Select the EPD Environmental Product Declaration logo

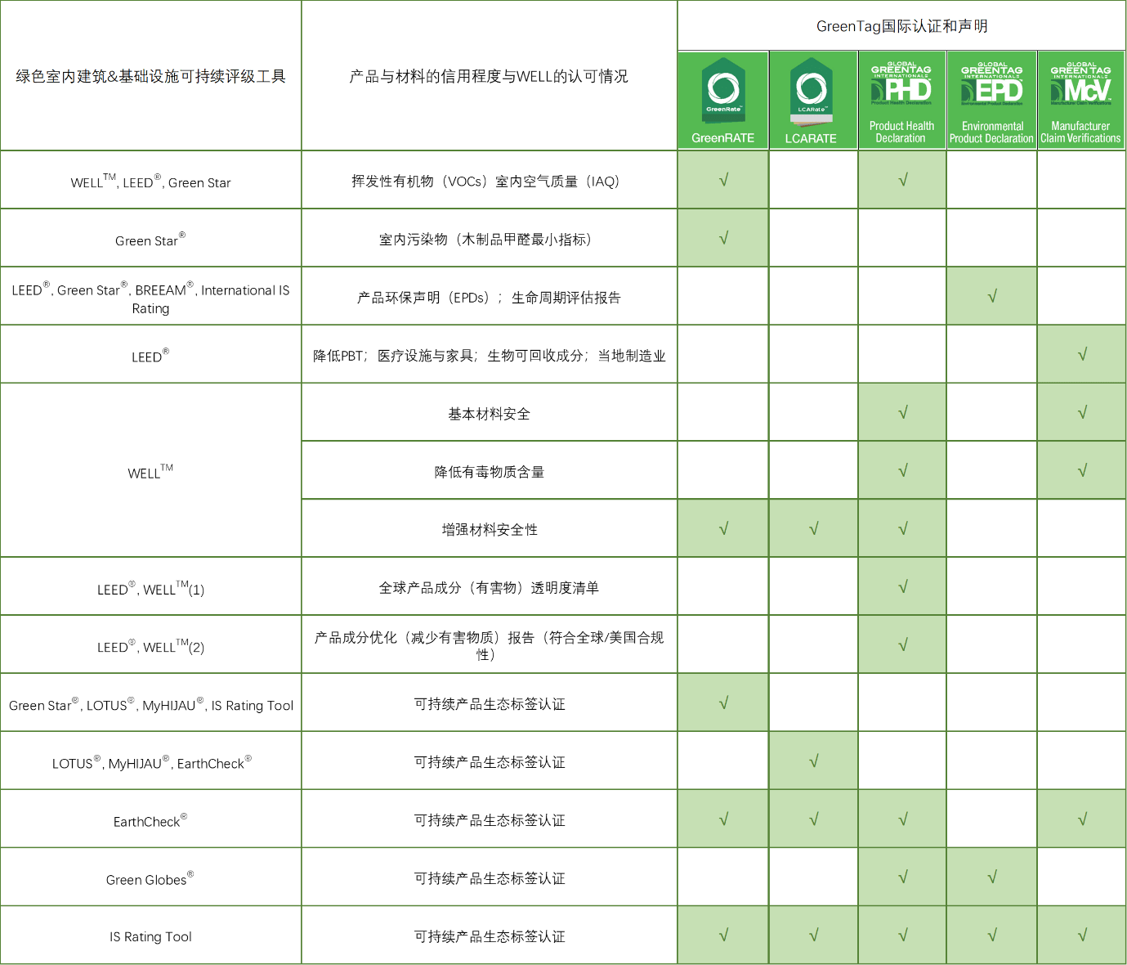tap(992, 100)
